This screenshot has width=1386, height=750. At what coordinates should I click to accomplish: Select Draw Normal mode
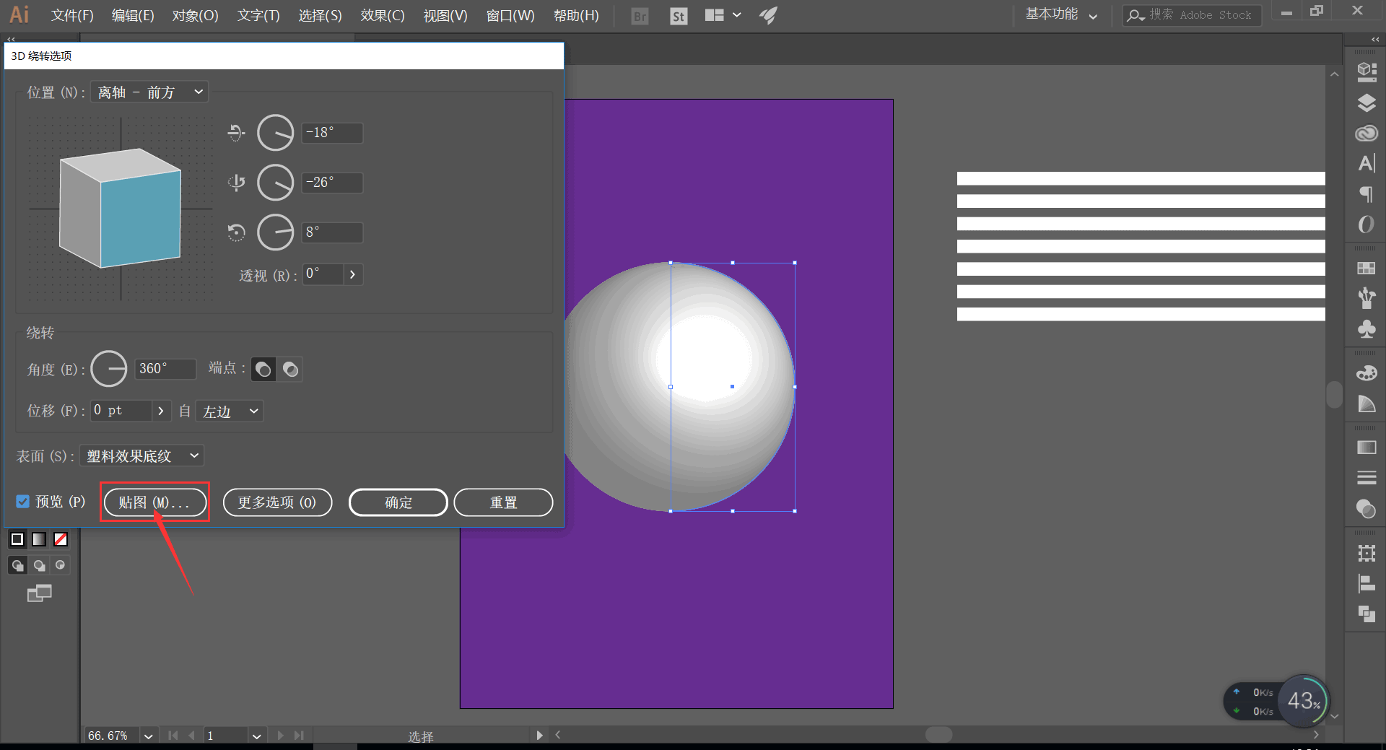(x=18, y=565)
